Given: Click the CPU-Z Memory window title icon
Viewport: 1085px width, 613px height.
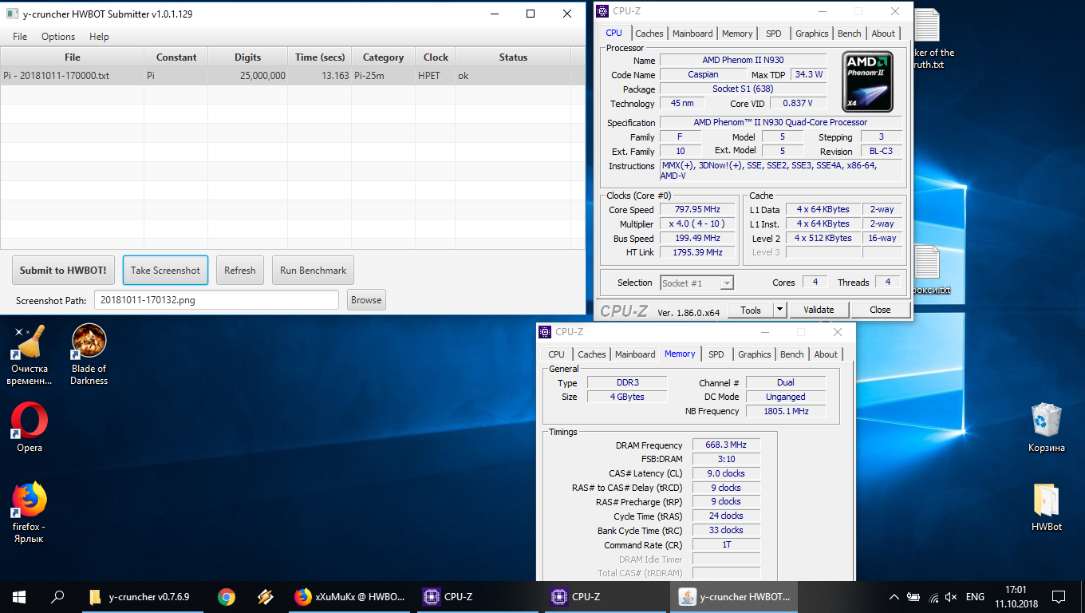Looking at the screenshot, I should pos(545,332).
